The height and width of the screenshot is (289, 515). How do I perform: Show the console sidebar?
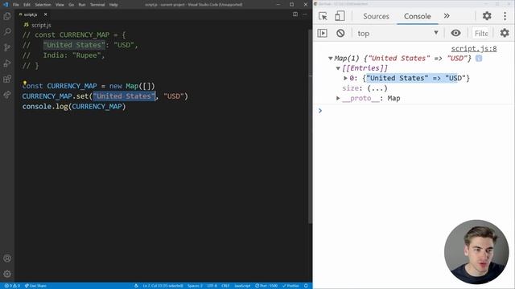pos(322,33)
